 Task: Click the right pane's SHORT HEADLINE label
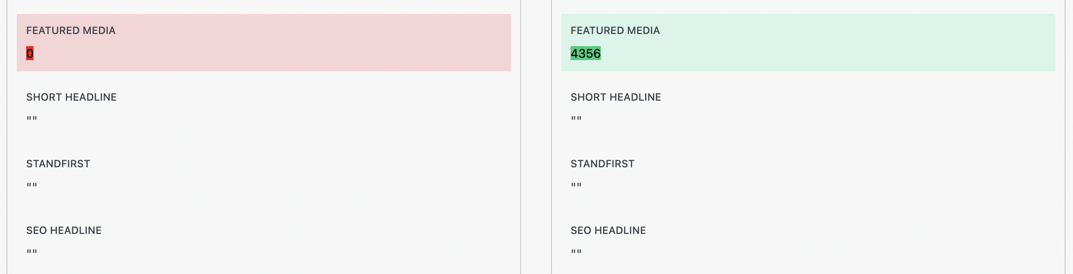(x=616, y=97)
